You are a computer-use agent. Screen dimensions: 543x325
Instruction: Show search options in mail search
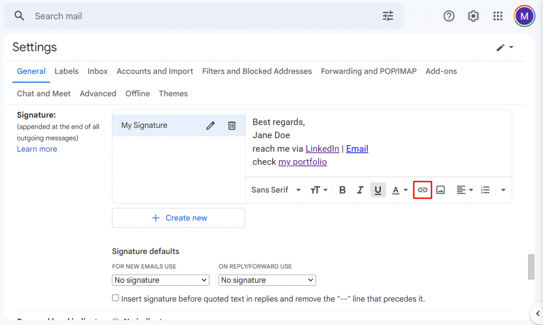[388, 16]
